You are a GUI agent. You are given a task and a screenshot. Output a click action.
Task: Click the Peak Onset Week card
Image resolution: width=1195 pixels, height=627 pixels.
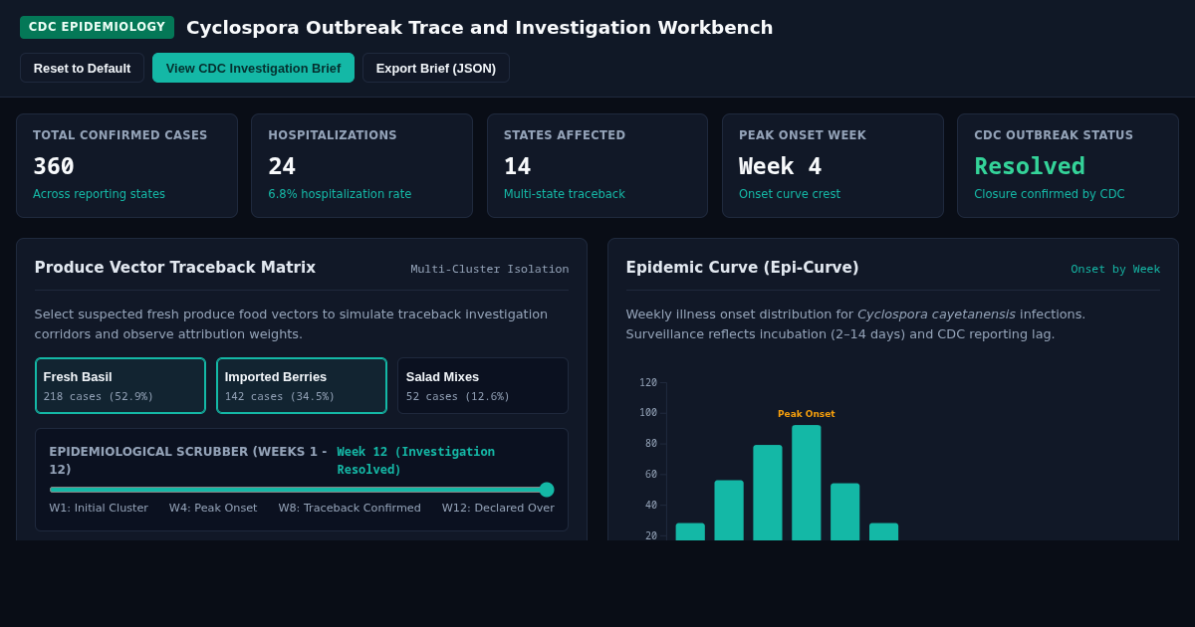(x=833, y=165)
